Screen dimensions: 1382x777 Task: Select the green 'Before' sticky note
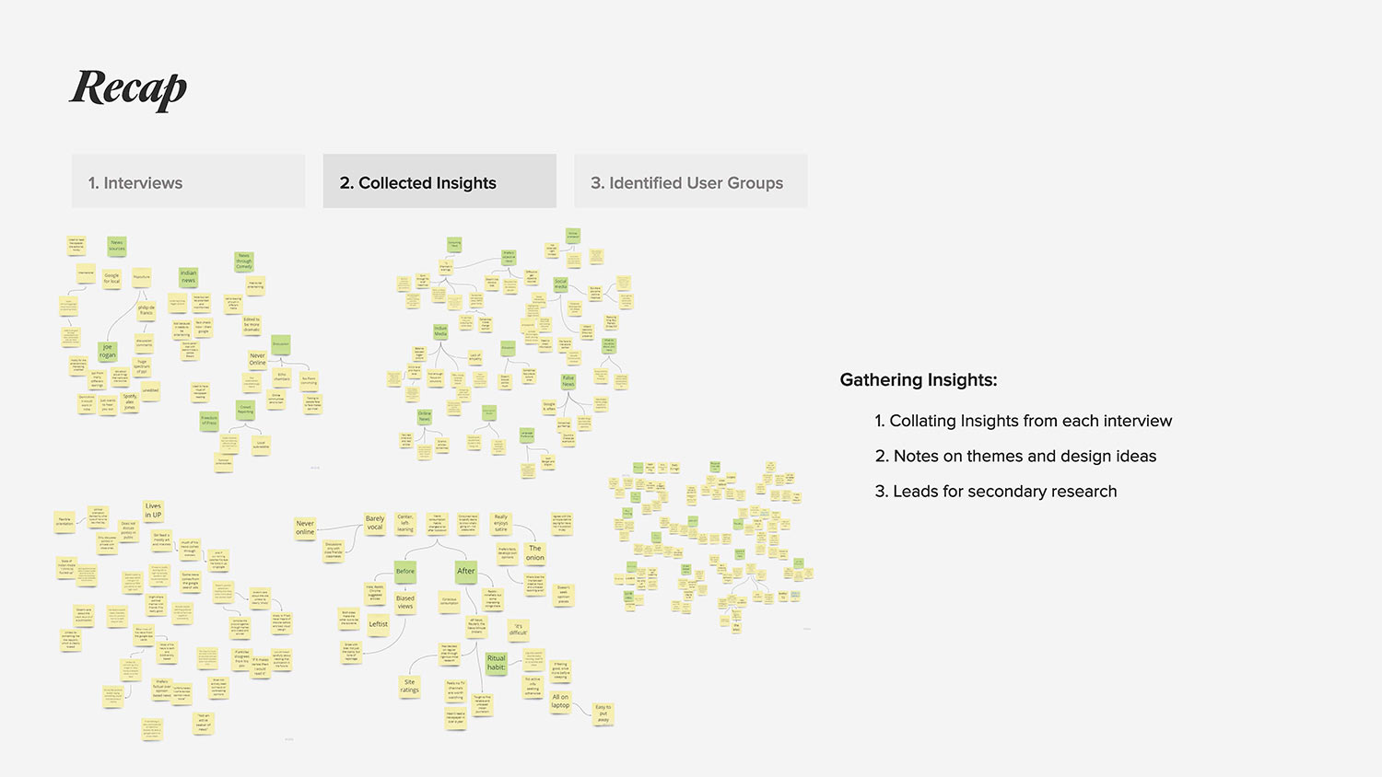click(x=405, y=571)
